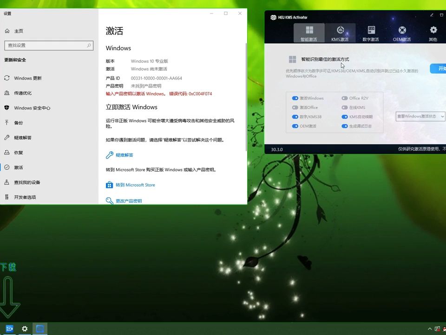Select Windows 更新 in settings sidebar

point(33,78)
